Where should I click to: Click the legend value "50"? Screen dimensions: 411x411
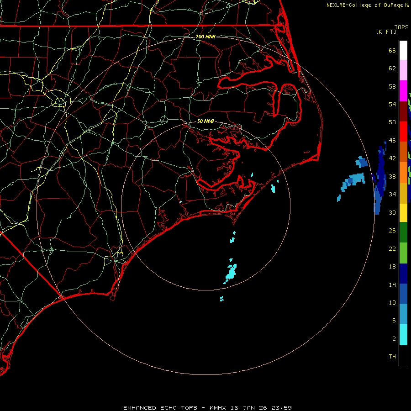point(392,122)
